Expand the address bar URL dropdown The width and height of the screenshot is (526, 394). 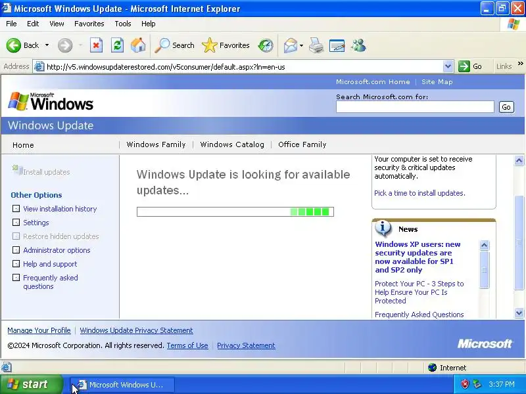click(448, 66)
